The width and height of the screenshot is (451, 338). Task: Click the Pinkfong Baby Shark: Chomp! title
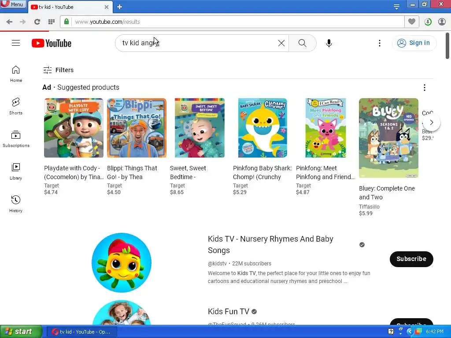(262, 173)
